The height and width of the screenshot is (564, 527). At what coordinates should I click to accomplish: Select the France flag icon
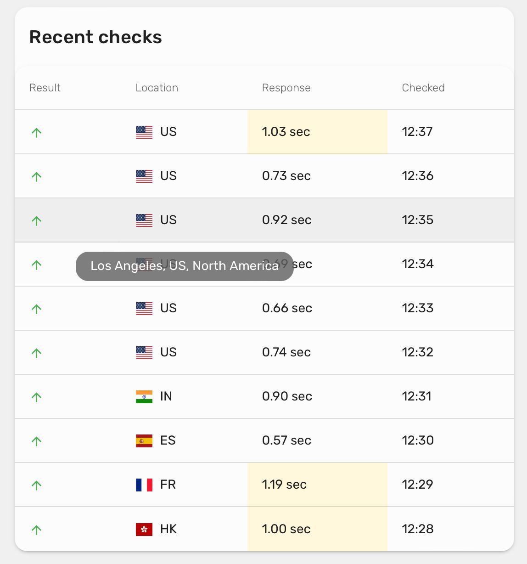point(144,485)
